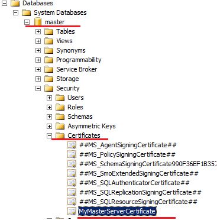This screenshot has height=220, width=217.
Task: Select the System Databases label
Action: 60,12
